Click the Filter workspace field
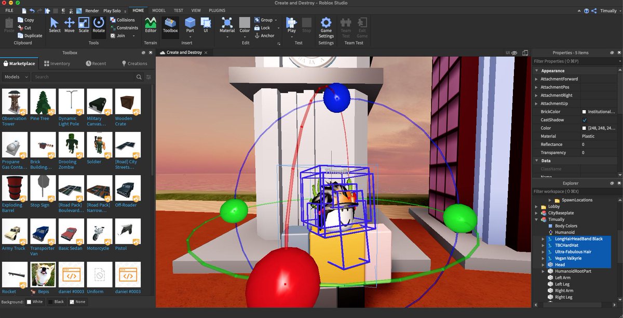 click(575, 192)
